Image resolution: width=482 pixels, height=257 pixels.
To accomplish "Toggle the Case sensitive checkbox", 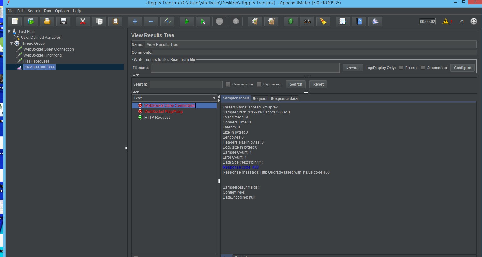I will (x=228, y=84).
